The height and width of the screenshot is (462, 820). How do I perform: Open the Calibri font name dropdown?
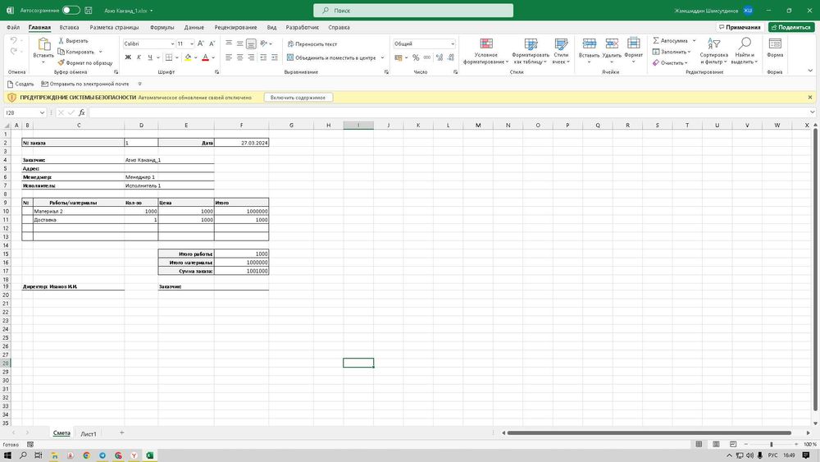172,44
